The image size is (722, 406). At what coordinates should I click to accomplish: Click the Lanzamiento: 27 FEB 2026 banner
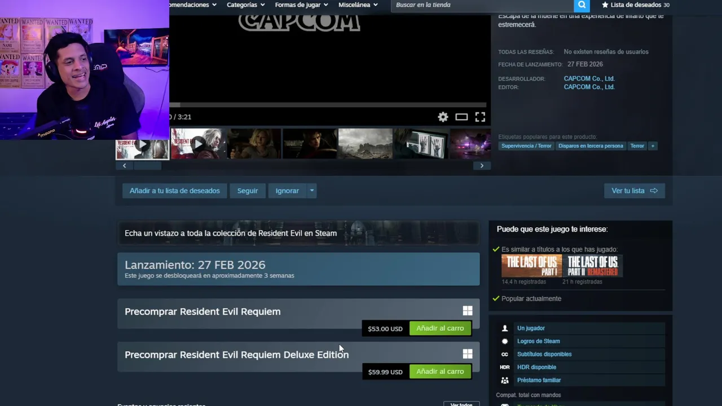coord(298,269)
